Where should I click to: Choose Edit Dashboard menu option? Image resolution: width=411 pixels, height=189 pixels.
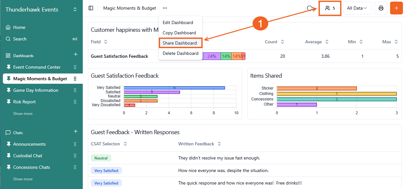178,22
